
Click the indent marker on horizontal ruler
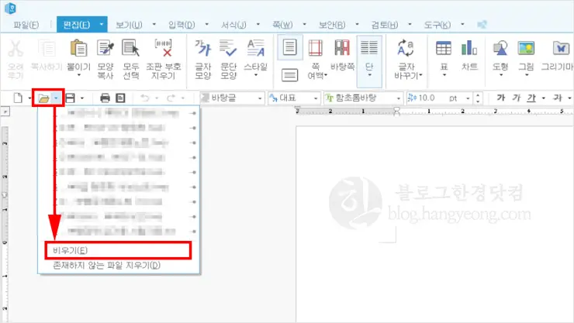click(x=396, y=111)
